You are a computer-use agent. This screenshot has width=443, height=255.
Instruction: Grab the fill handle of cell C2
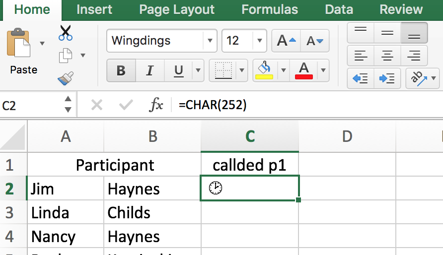[298, 200]
